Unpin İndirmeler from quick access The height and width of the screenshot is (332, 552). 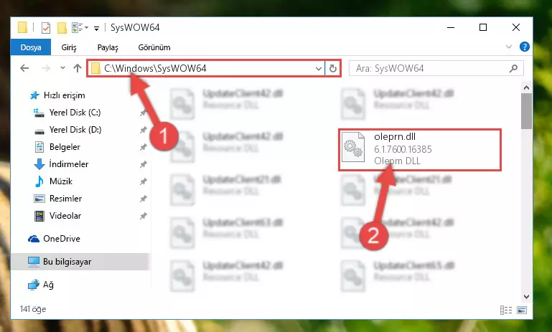[x=143, y=164]
